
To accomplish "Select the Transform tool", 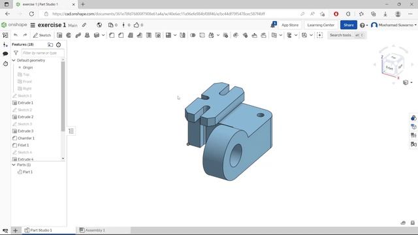I will [212, 35].
